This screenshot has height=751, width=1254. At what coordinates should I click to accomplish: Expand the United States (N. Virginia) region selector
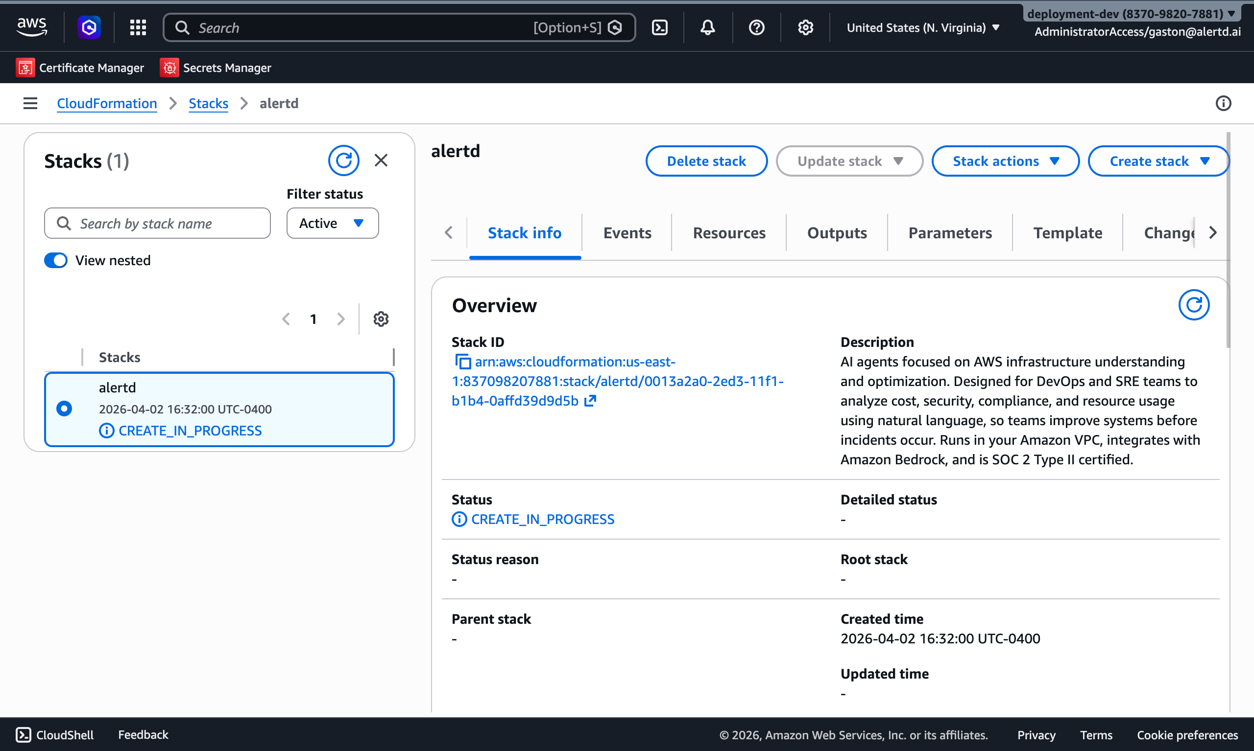[923, 27]
